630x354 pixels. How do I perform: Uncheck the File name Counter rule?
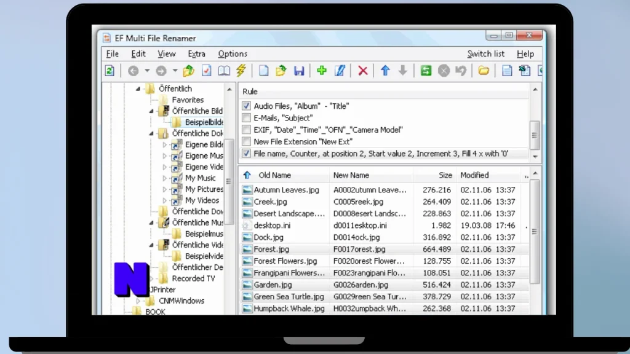click(246, 153)
